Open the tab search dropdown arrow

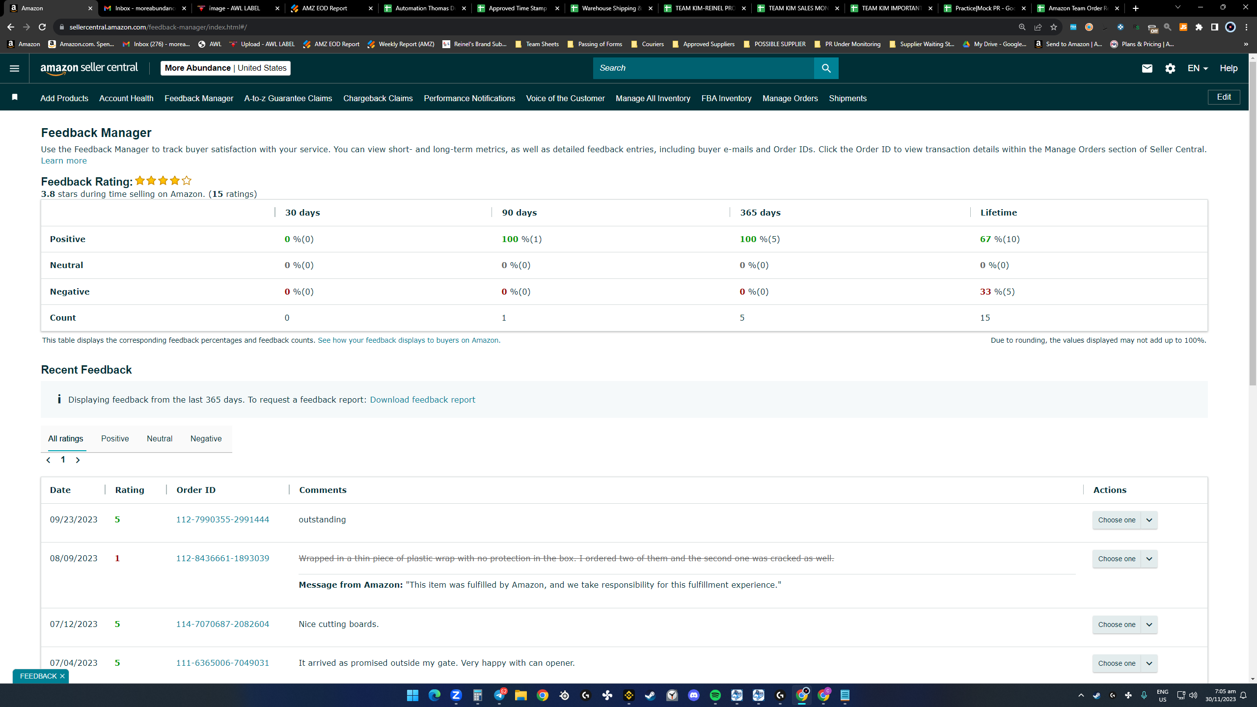[1177, 7]
